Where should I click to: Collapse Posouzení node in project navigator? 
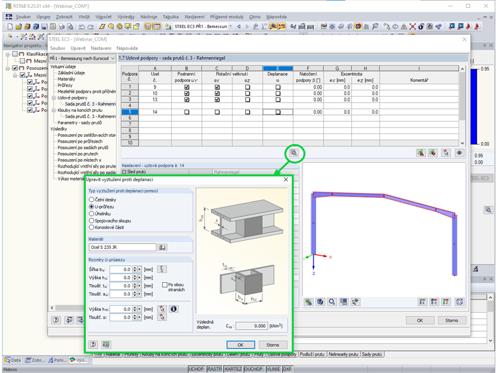point(8,68)
